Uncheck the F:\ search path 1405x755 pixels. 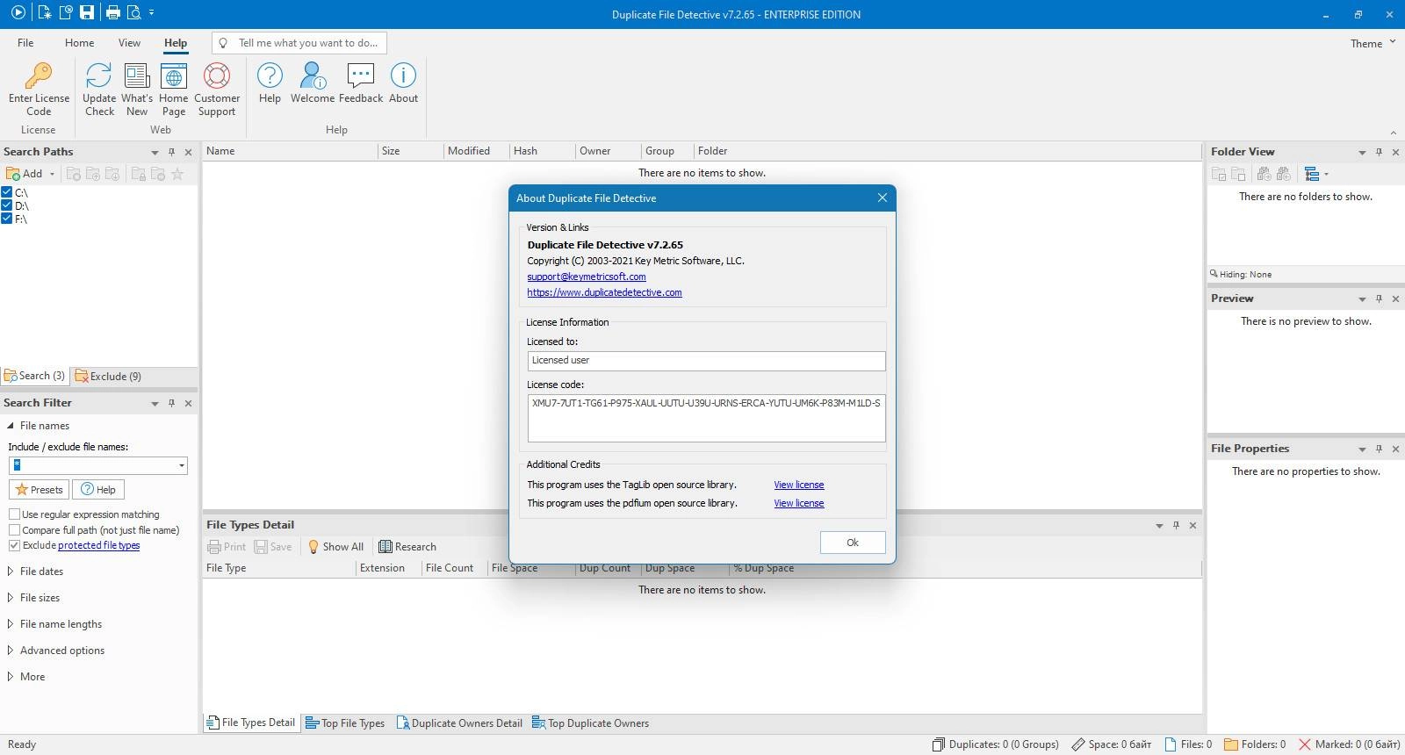coord(7,219)
